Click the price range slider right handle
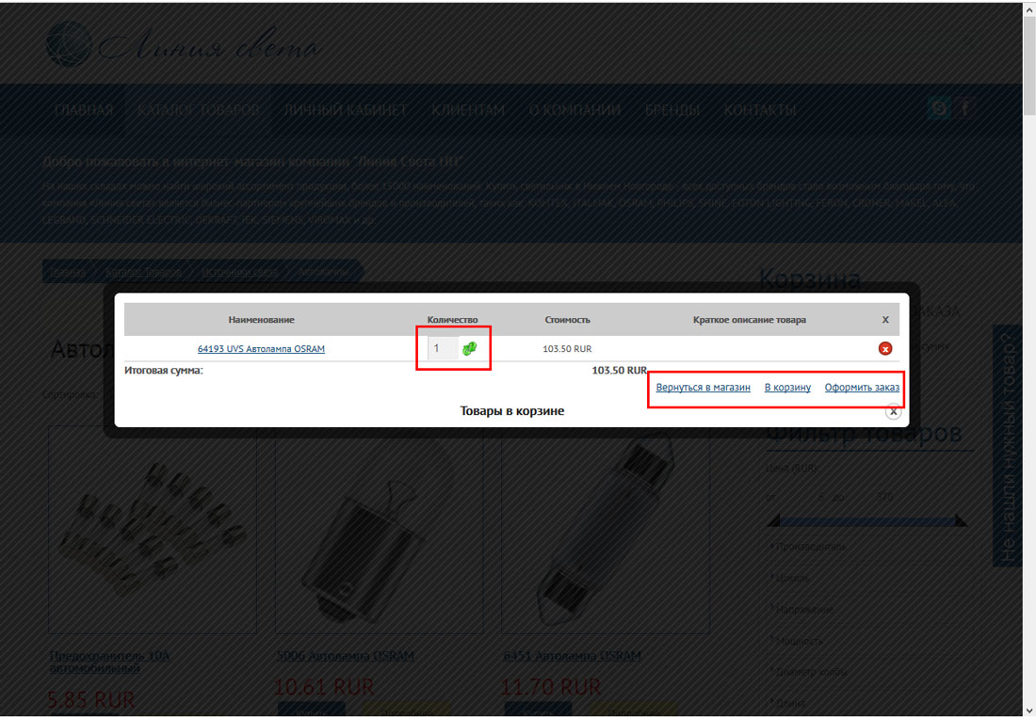 pyautogui.click(x=961, y=521)
